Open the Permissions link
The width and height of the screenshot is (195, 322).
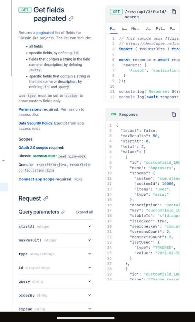coord(30,110)
